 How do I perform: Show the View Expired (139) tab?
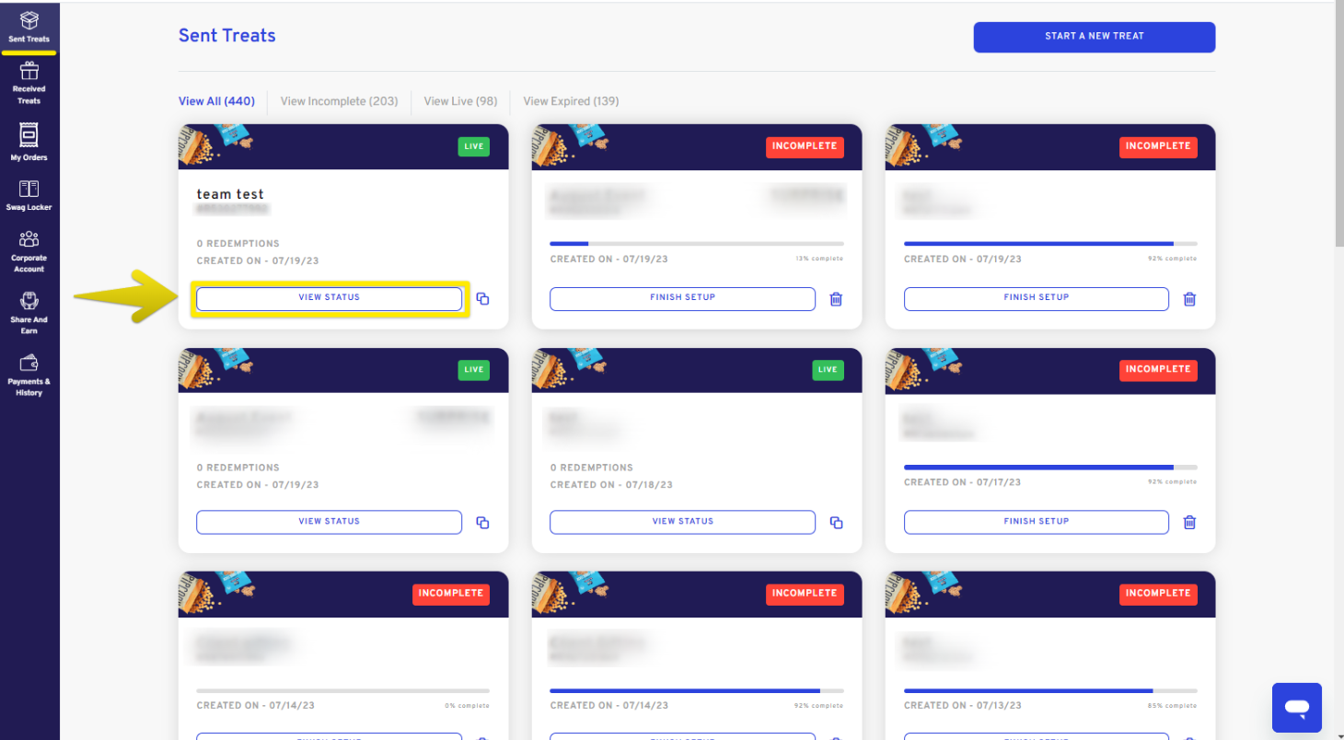571,101
